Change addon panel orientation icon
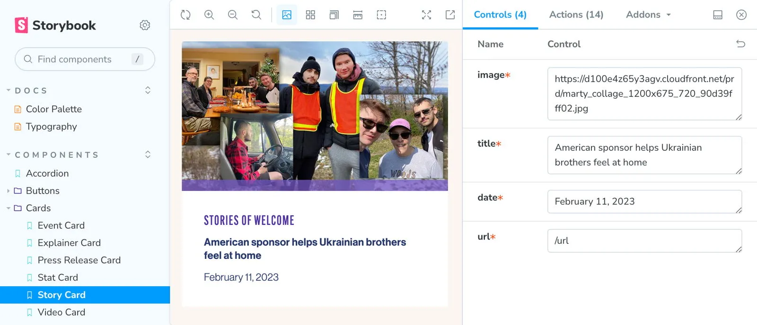 (718, 15)
